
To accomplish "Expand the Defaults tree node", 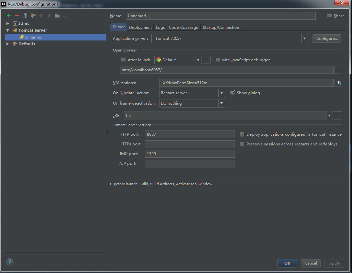I will pos(8,44).
